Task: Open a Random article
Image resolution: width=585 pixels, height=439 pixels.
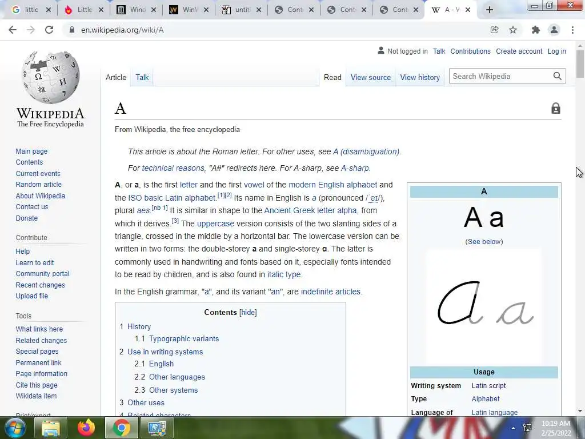Action: (39, 185)
